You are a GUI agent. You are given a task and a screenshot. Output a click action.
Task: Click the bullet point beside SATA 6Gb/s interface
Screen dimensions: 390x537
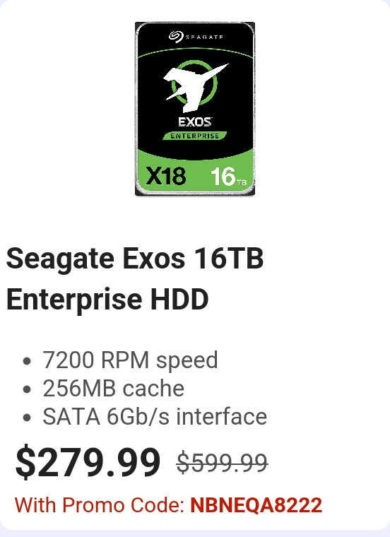pos(27,418)
